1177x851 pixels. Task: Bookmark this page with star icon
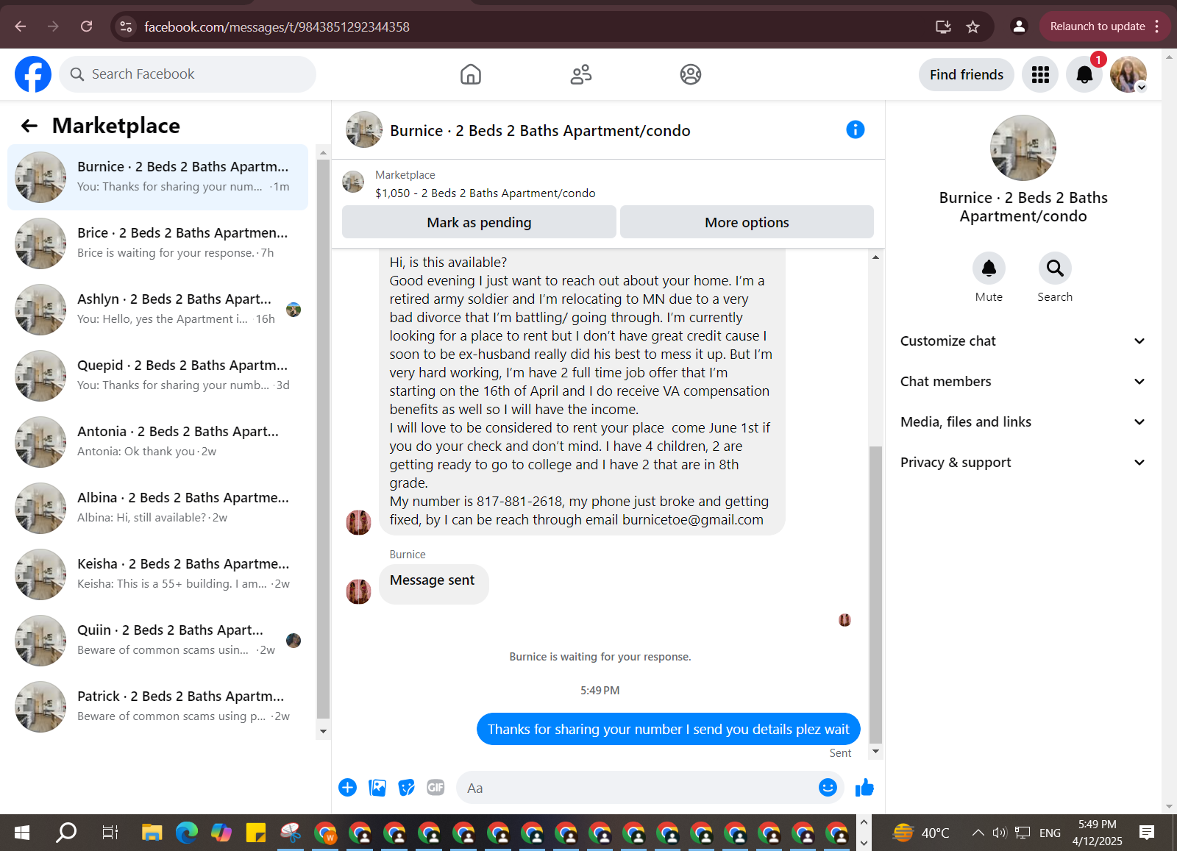point(972,26)
